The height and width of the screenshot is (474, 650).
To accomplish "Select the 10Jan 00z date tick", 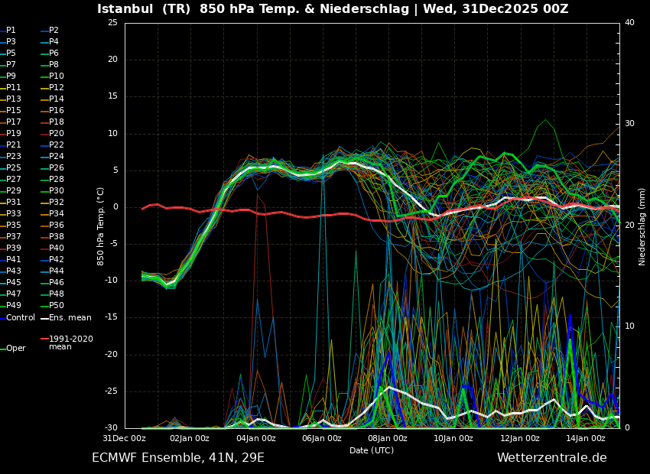I will 455,438.
